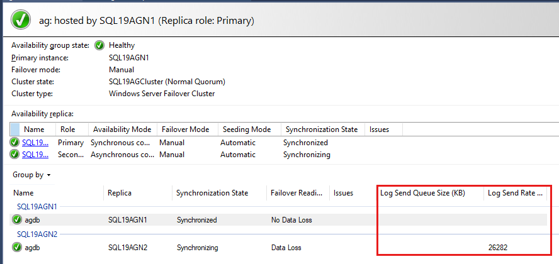Screen dimensions: 559x264
Task: Open the Group by dropdown
Action: pyautogui.click(x=31, y=175)
